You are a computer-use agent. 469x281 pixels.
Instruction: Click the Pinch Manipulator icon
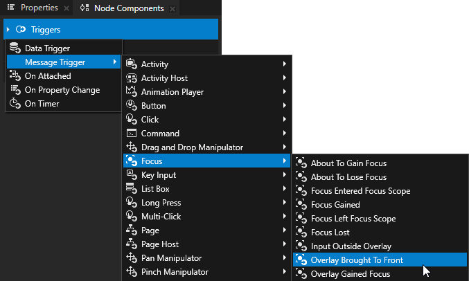131,272
